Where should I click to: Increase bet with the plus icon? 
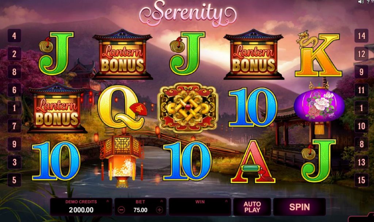click(x=159, y=210)
